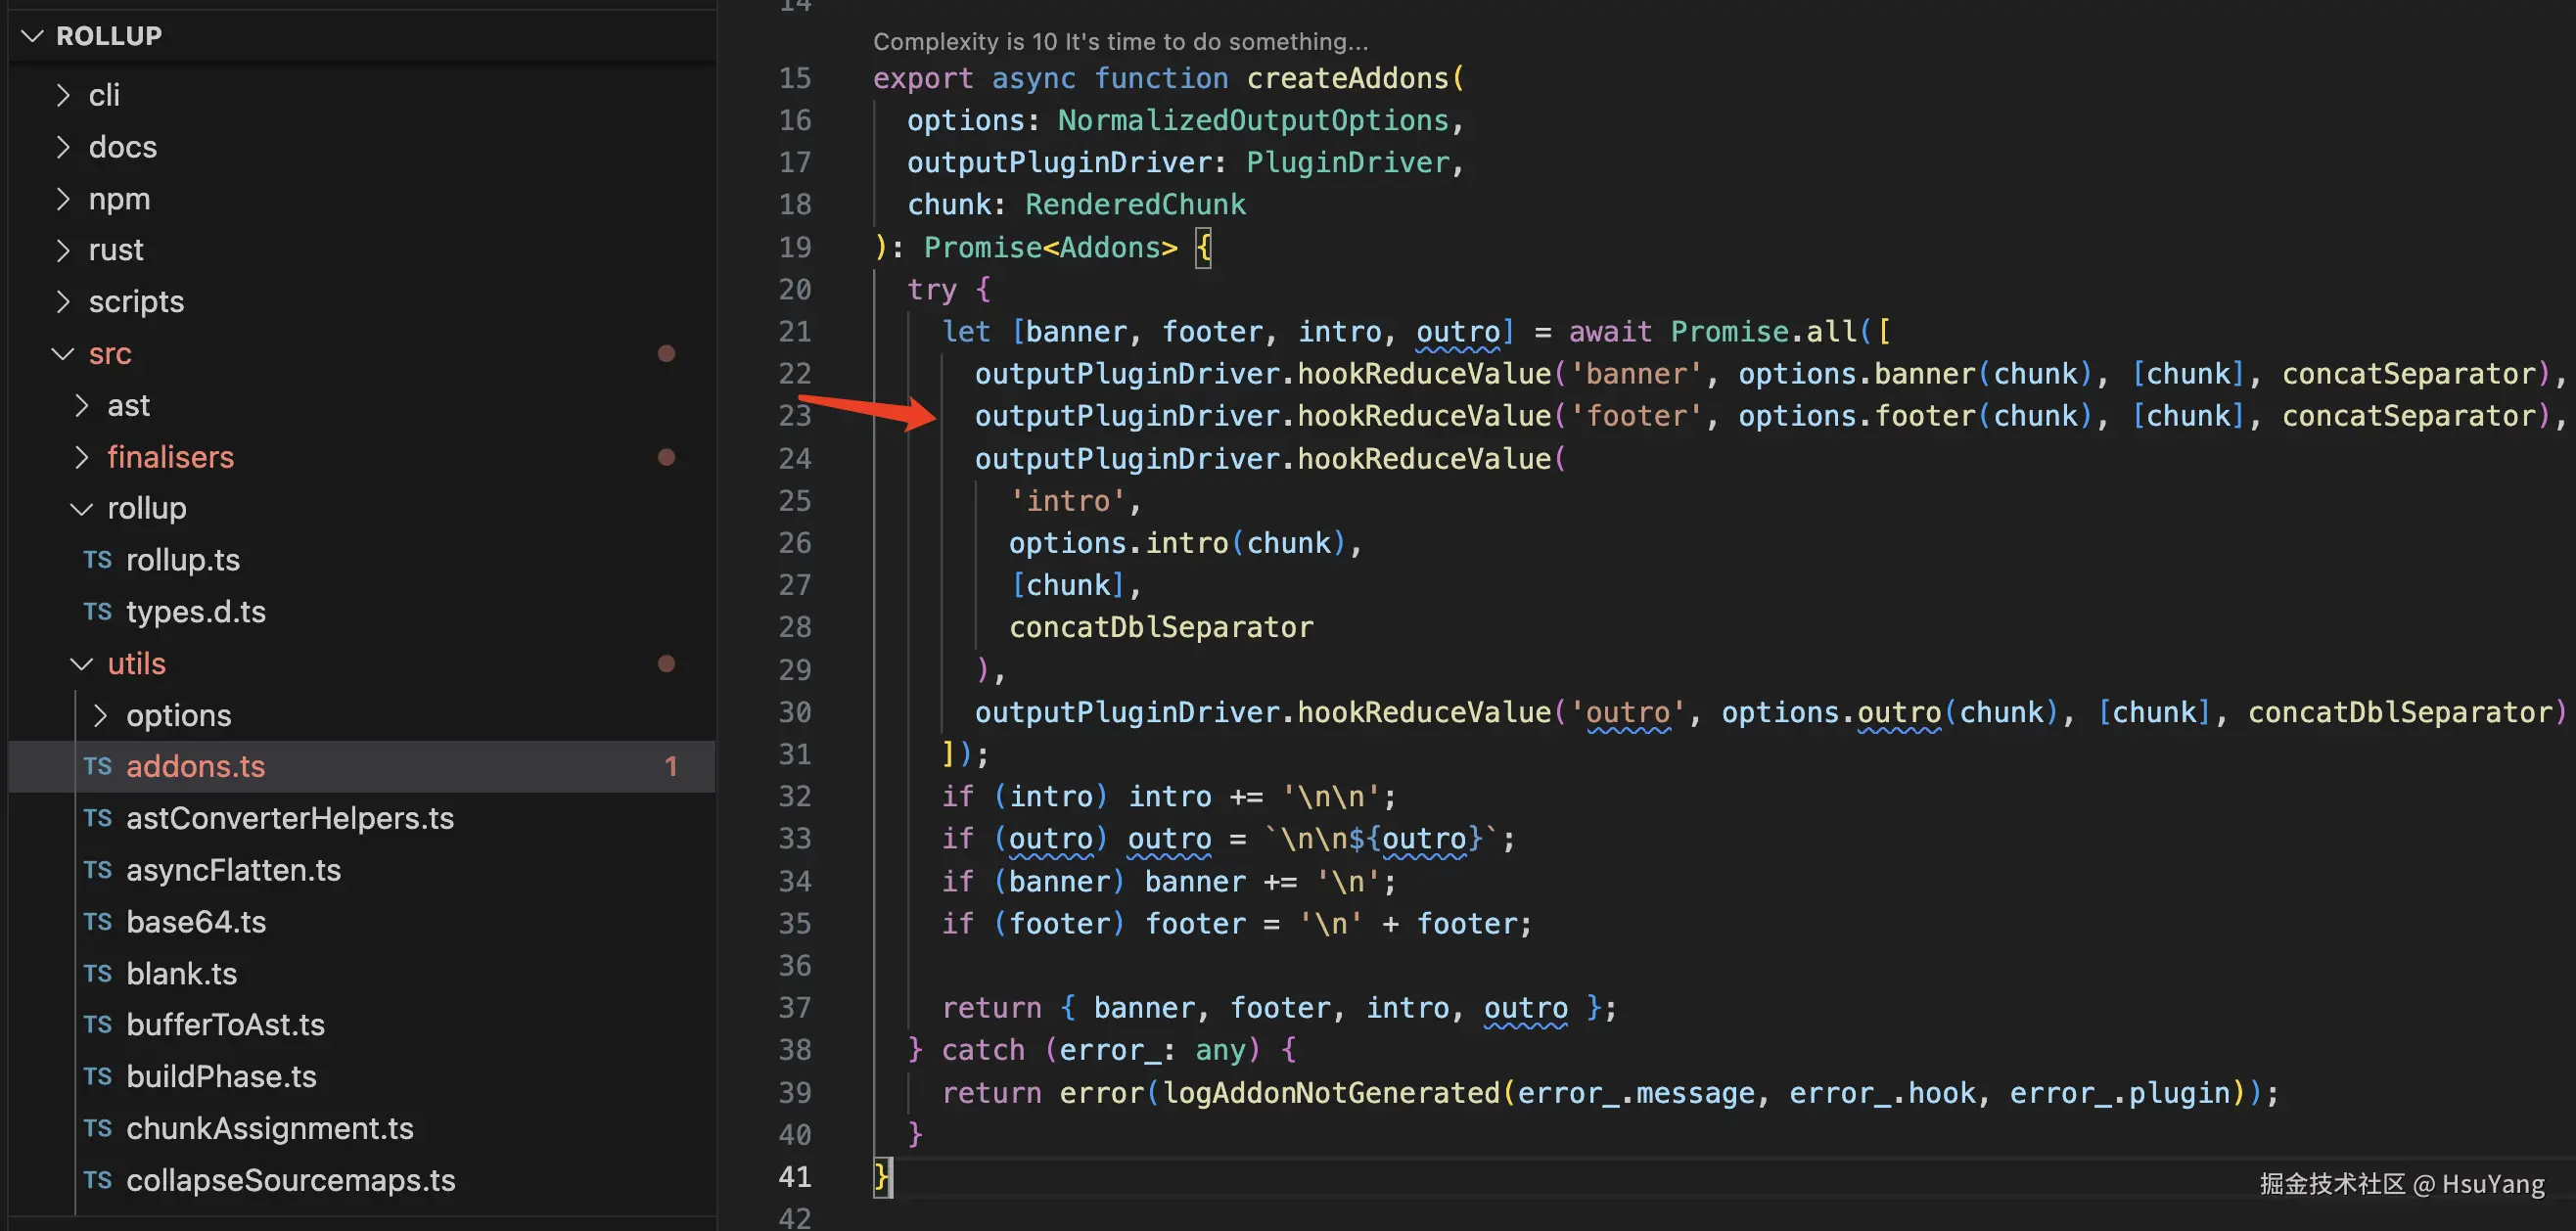
Task: Click the problem count badge on addons.ts
Action: [x=670, y=766]
